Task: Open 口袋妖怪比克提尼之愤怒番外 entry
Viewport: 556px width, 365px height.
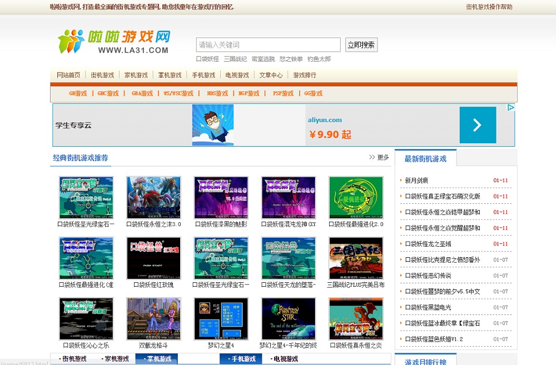Action: pyautogui.click(x=443, y=260)
